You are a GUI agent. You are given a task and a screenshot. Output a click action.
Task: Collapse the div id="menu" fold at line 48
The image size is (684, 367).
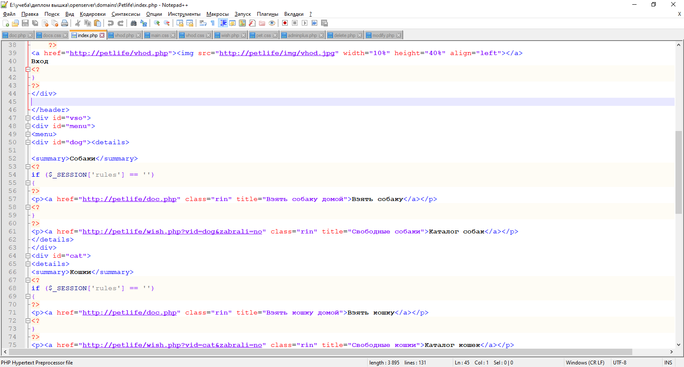coord(28,126)
